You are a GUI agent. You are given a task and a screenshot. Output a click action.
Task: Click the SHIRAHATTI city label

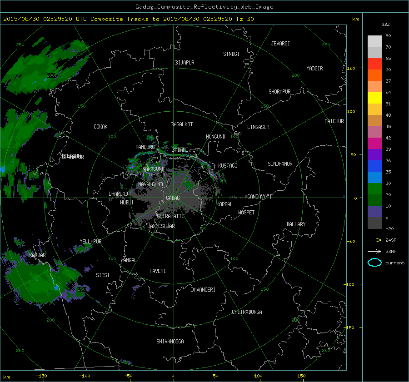coord(170,216)
